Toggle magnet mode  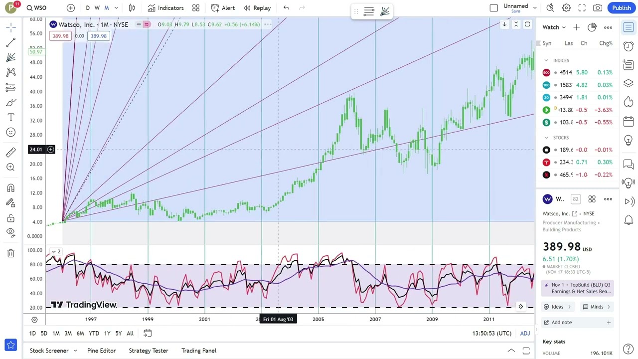[10, 188]
